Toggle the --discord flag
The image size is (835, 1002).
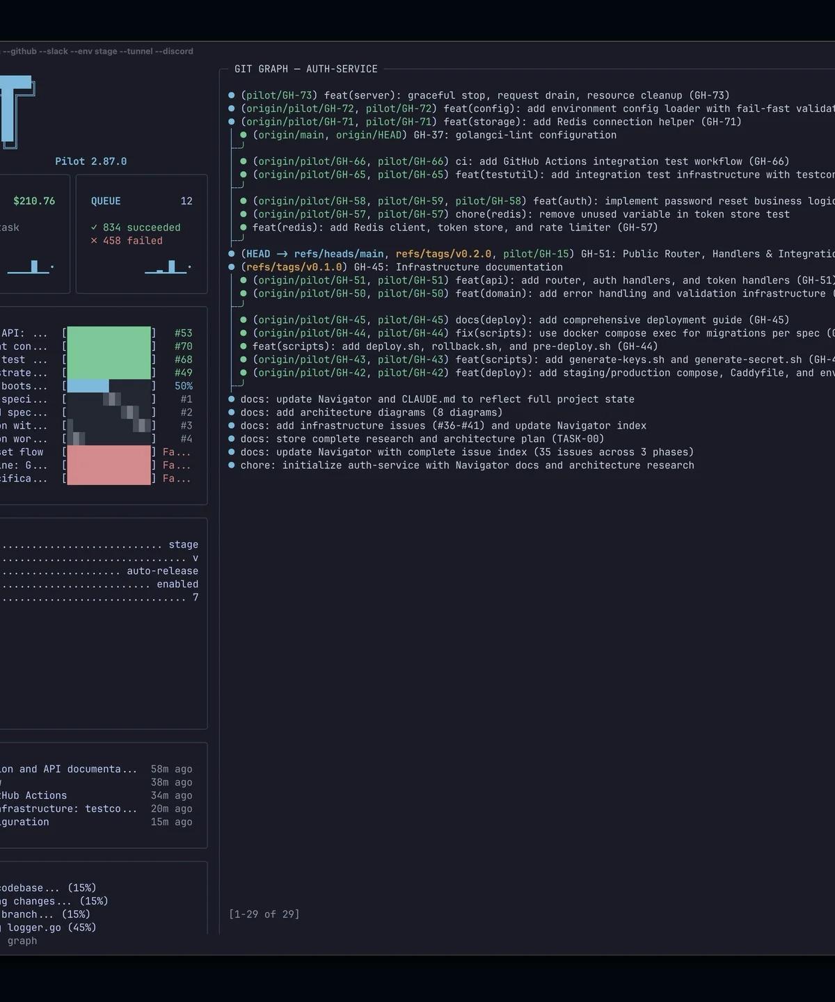pyautogui.click(x=175, y=51)
